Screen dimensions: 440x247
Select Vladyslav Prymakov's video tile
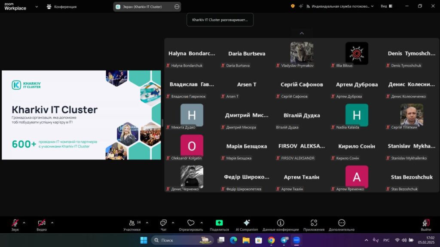[302, 53]
